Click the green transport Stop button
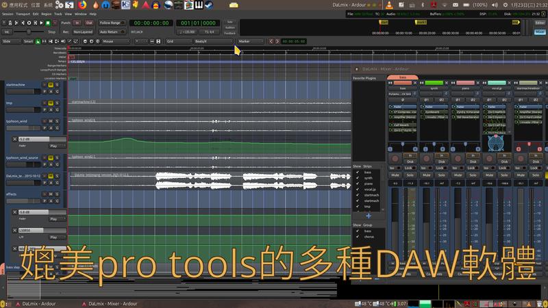Image resolution: width=548 pixels, height=308 pixels. (x=48, y=23)
